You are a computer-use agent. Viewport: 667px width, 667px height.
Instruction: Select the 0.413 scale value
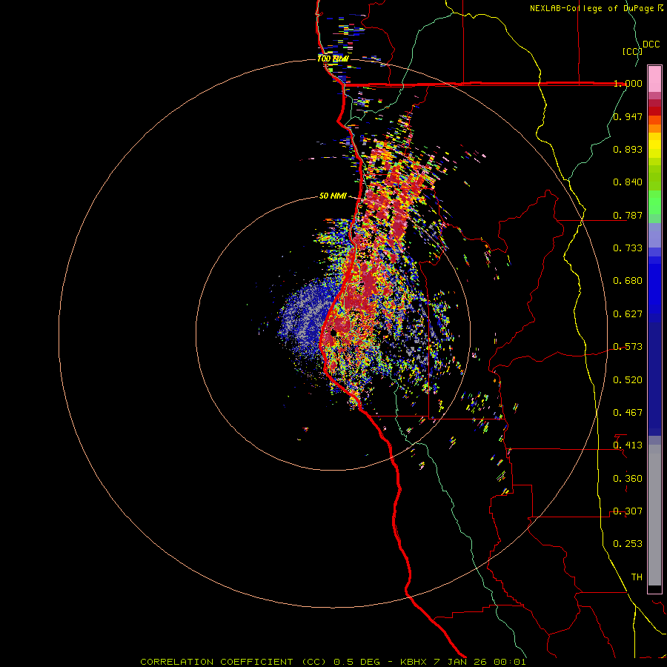click(628, 445)
